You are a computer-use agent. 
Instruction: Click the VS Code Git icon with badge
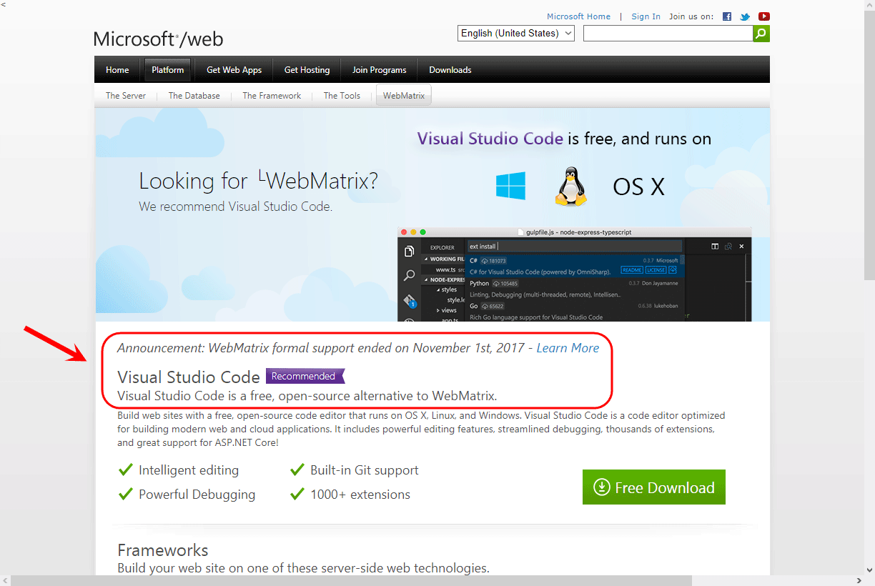pyautogui.click(x=410, y=300)
